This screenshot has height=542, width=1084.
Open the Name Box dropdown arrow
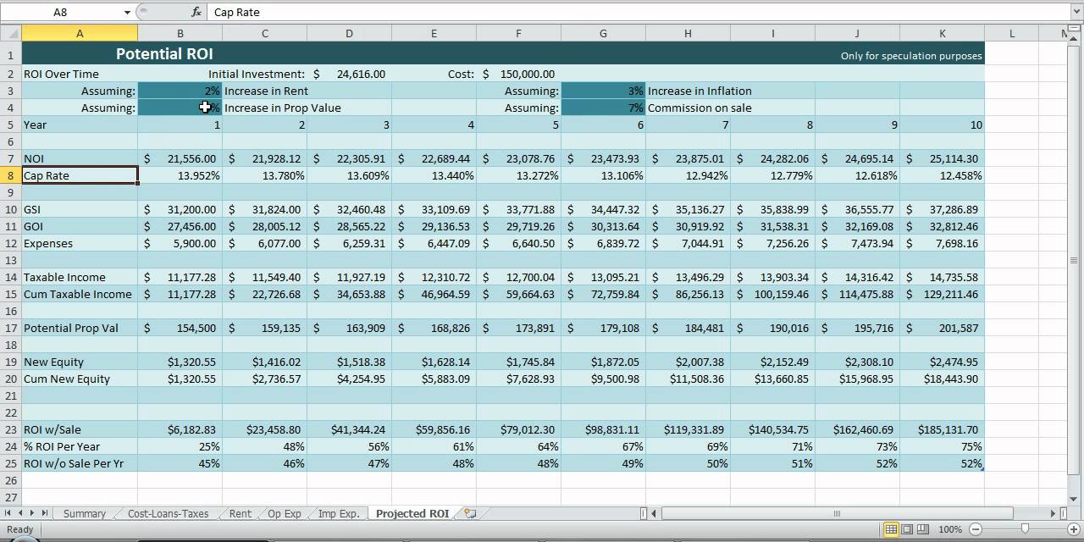(x=127, y=12)
